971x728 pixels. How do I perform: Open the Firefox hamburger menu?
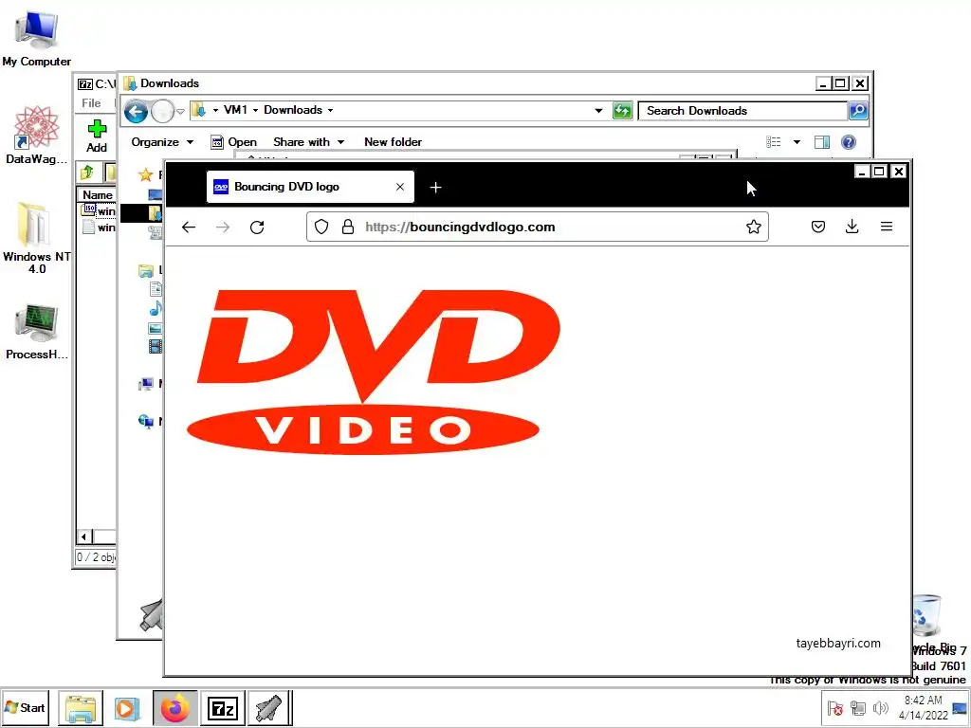[x=887, y=227]
